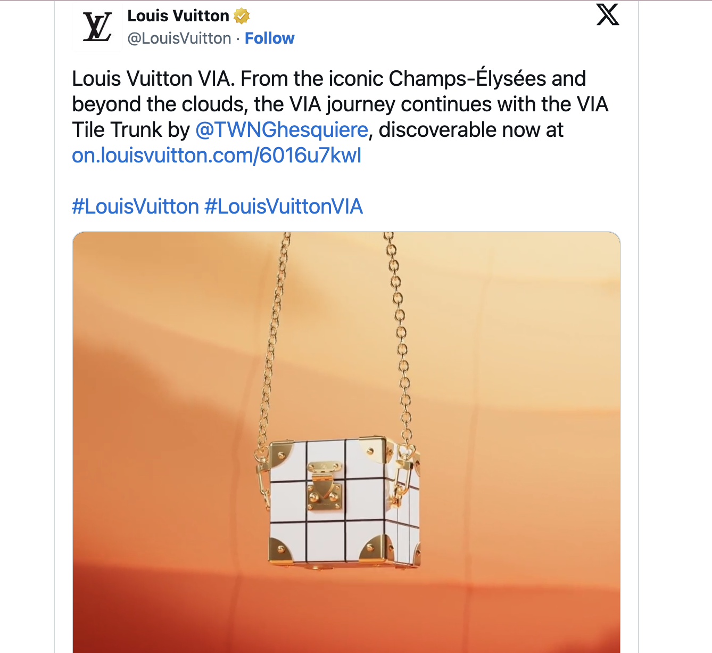Click the "Louis Vuitton VIA." opening text
This screenshot has height=653, width=712.
point(153,79)
